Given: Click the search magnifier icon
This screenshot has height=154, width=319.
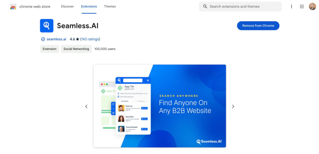Looking at the screenshot, I should click(x=205, y=7).
